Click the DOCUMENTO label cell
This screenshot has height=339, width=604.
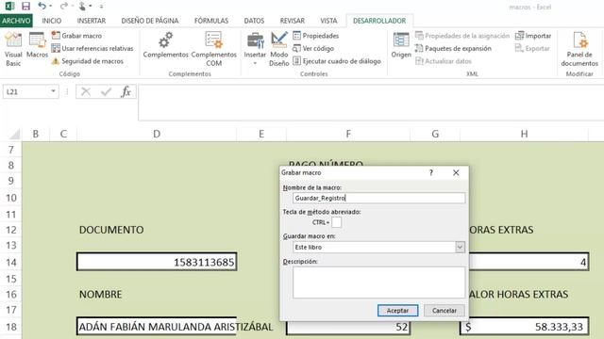pos(111,230)
